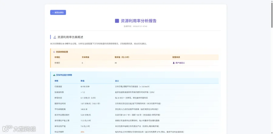
Task: Click the description starting 每 20 米计一次转弯
Action: [x=131, y=98]
